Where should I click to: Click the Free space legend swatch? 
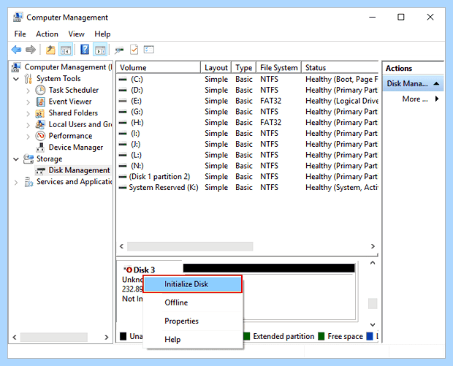coord(321,336)
